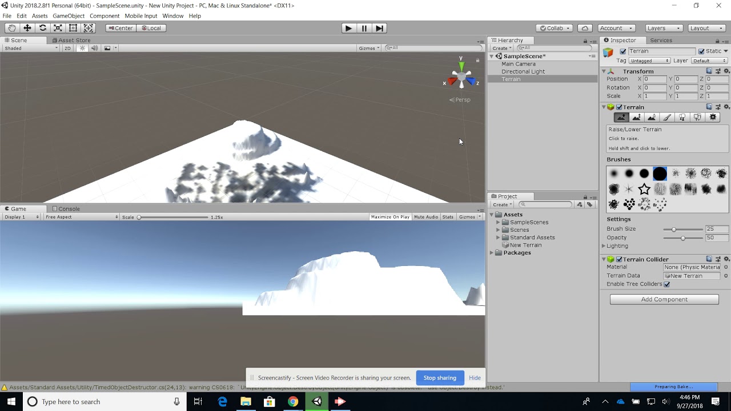This screenshot has width=731, height=411.
Task: Open the Cloud services icon
Action: click(585, 28)
